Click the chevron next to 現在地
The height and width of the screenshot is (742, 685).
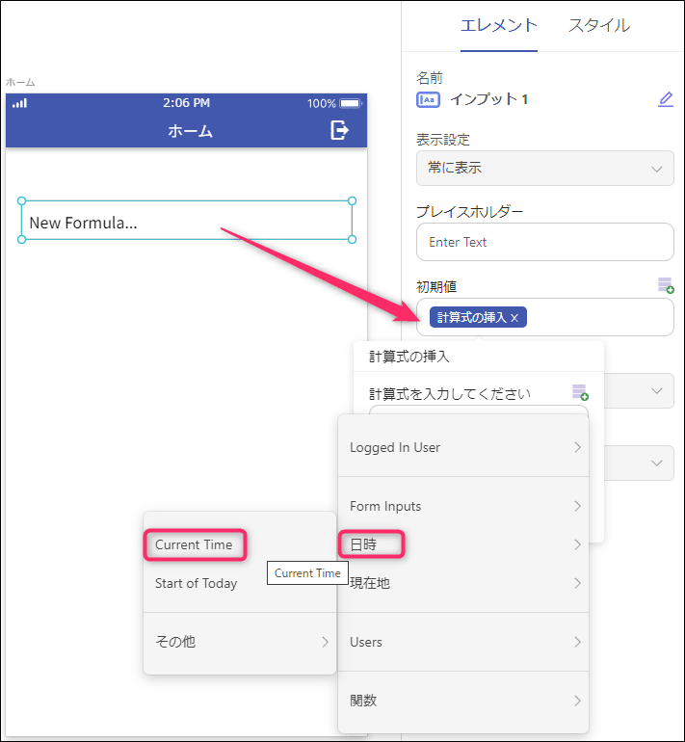pyautogui.click(x=578, y=583)
